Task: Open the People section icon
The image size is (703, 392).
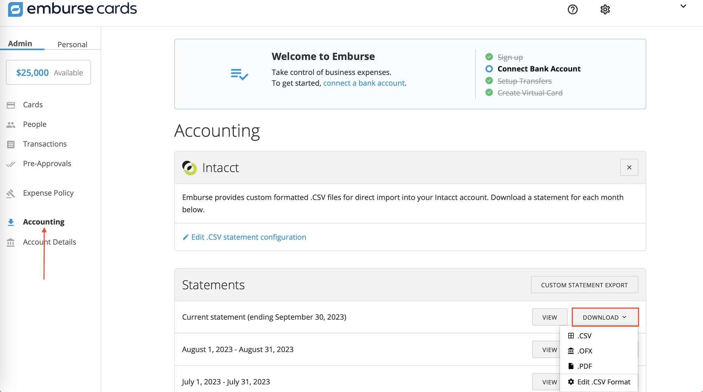Action: [11, 124]
